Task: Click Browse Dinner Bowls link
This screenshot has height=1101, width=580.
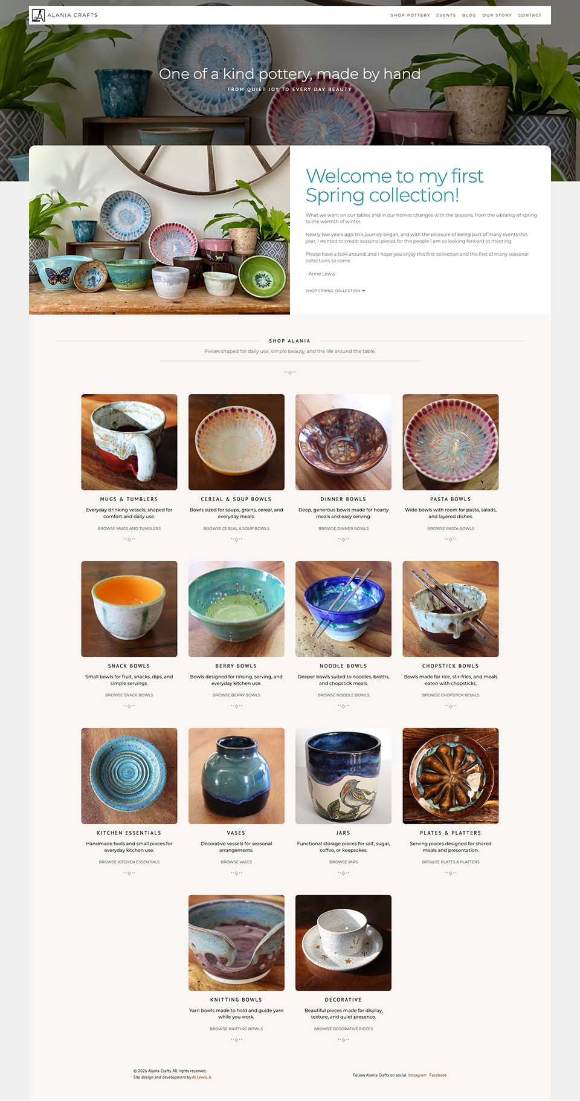Action: 343,528
